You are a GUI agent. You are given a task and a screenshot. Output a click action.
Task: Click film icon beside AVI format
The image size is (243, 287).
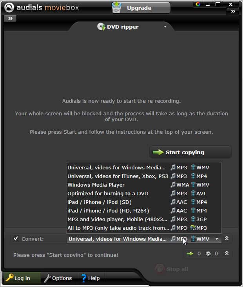click(193, 193)
